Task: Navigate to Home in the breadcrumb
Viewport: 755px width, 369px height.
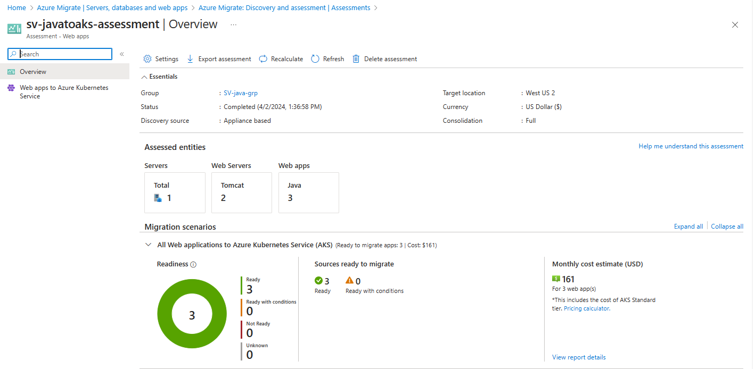Action: (17, 7)
